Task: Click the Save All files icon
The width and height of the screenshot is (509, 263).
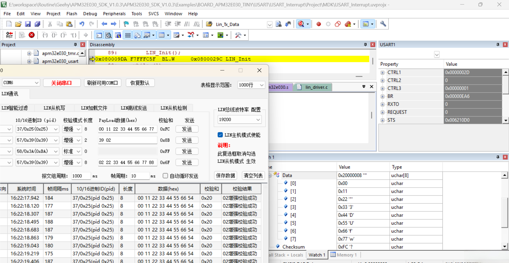Action: (37, 24)
